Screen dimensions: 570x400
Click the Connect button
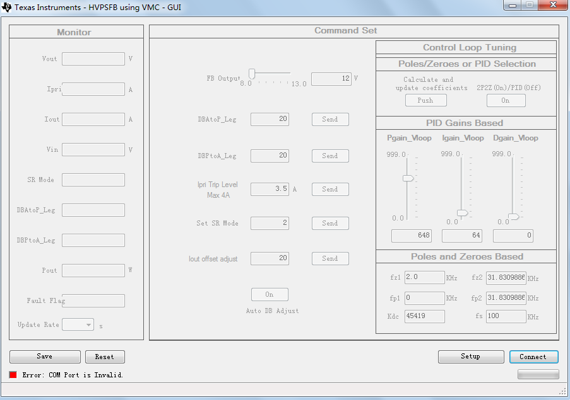533,357
